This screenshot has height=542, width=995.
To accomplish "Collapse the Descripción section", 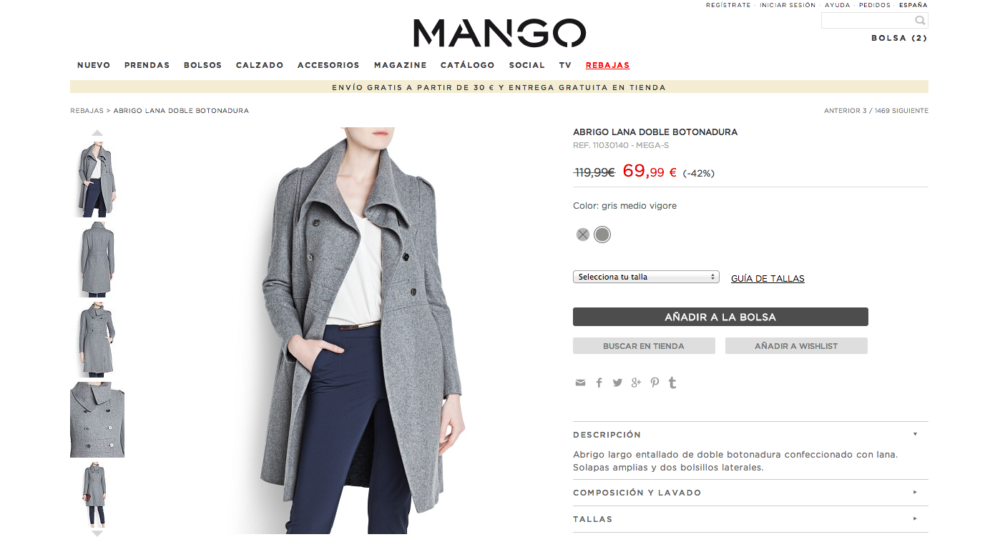I will 750,434.
